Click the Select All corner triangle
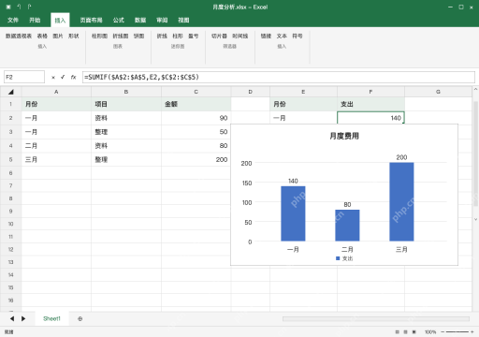 point(11,92)
